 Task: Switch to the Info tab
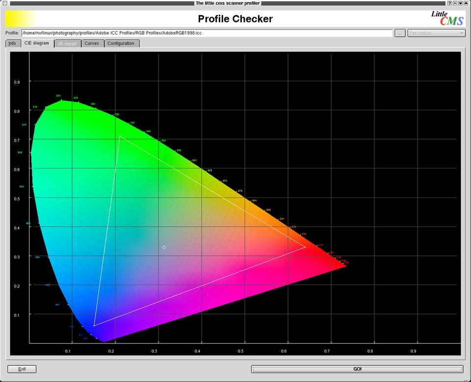(x=12, y=44)
